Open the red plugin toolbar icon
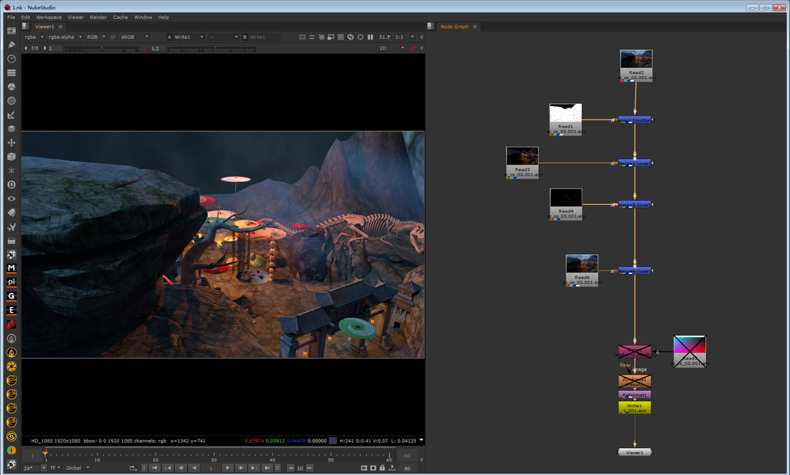This screenshot has width=790, height=475. (11, 325)
